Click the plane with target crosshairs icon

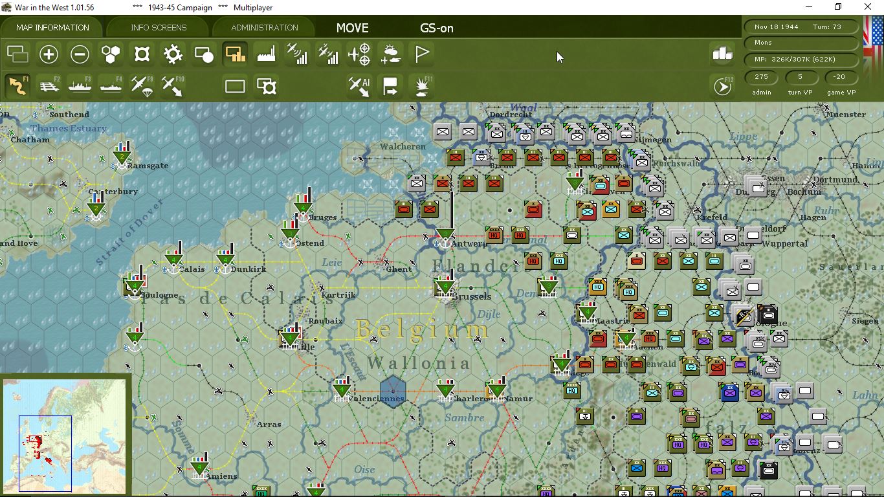pos(359,54)
